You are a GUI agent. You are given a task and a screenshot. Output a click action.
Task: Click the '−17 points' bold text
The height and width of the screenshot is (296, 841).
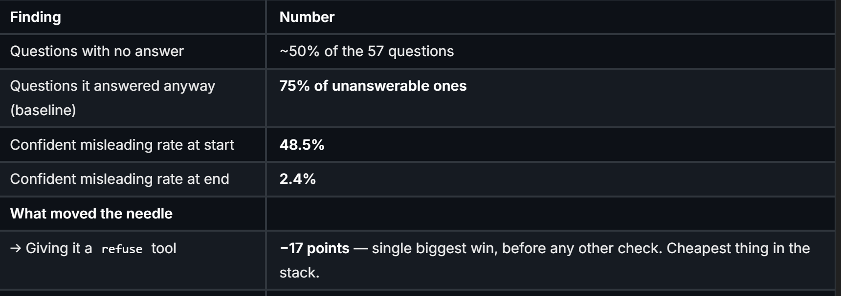(314, 248)
